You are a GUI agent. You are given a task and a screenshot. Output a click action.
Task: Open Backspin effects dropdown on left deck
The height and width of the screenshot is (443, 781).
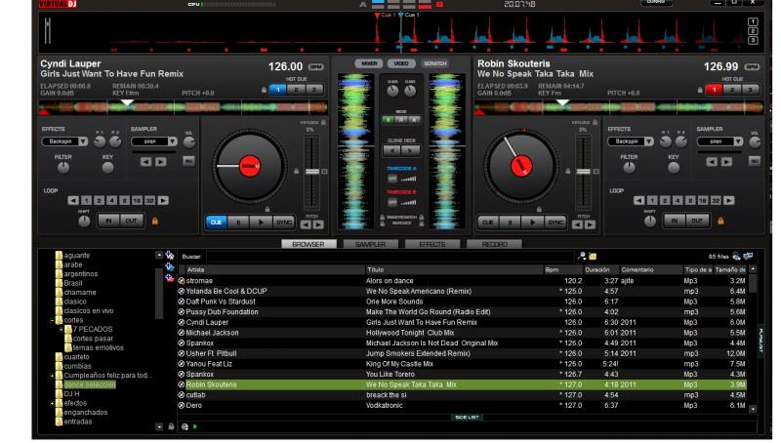tap(63, 141)
